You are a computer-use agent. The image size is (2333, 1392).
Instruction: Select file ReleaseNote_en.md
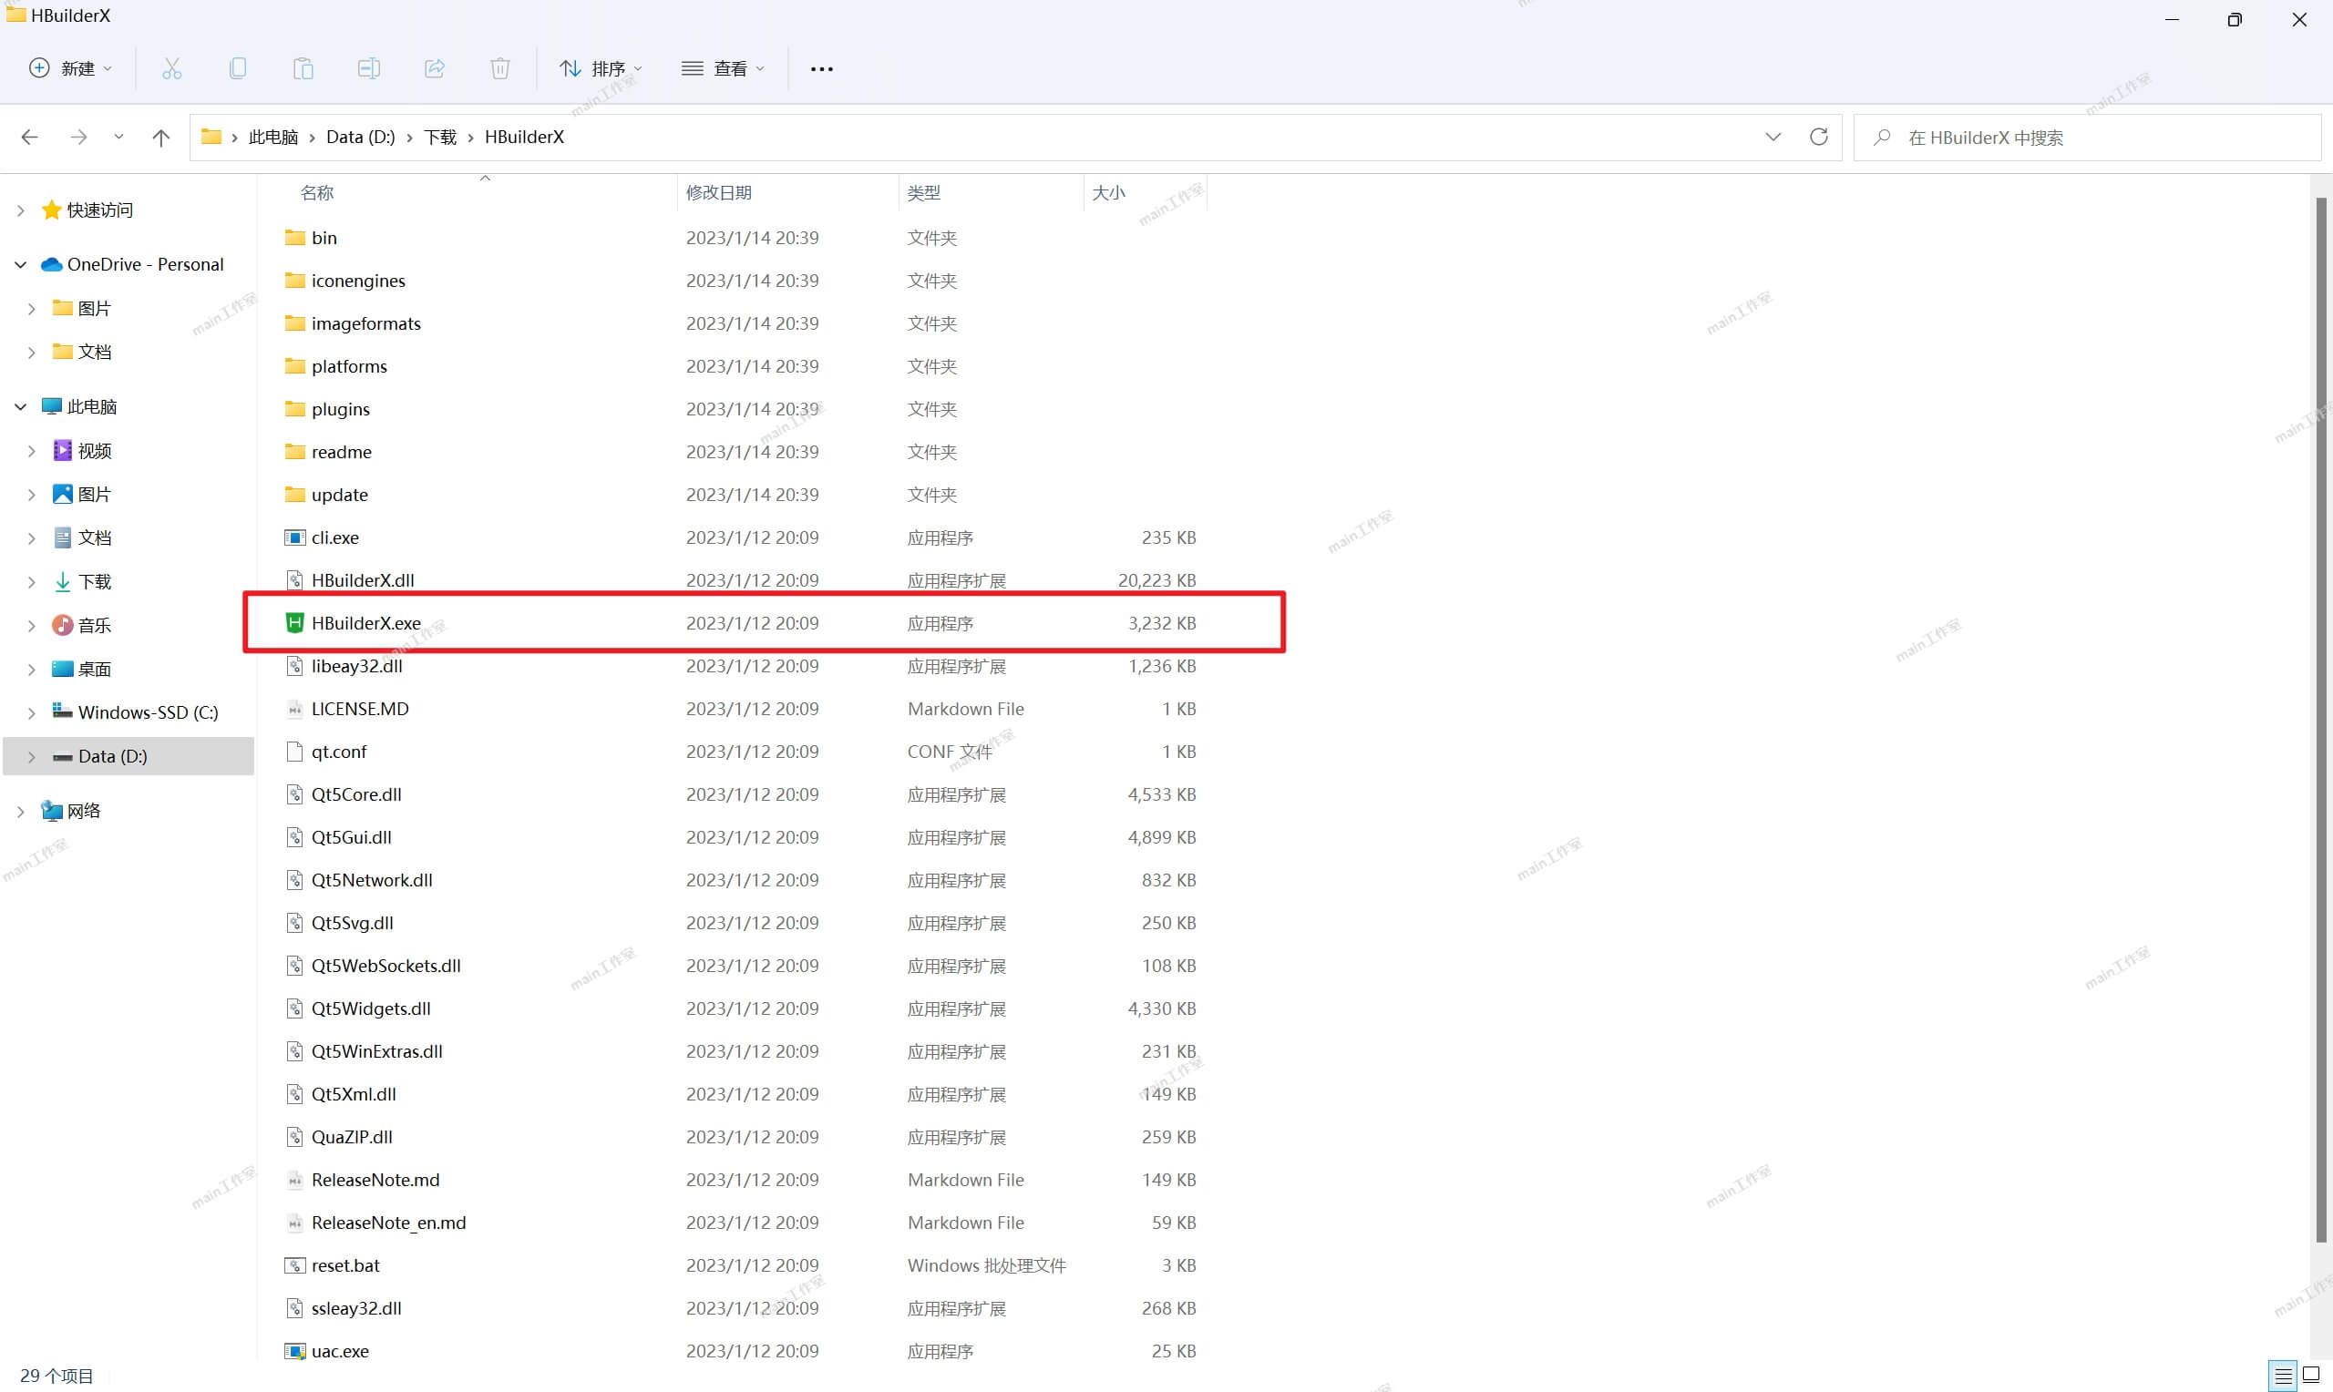click(x=388, y=1223)
